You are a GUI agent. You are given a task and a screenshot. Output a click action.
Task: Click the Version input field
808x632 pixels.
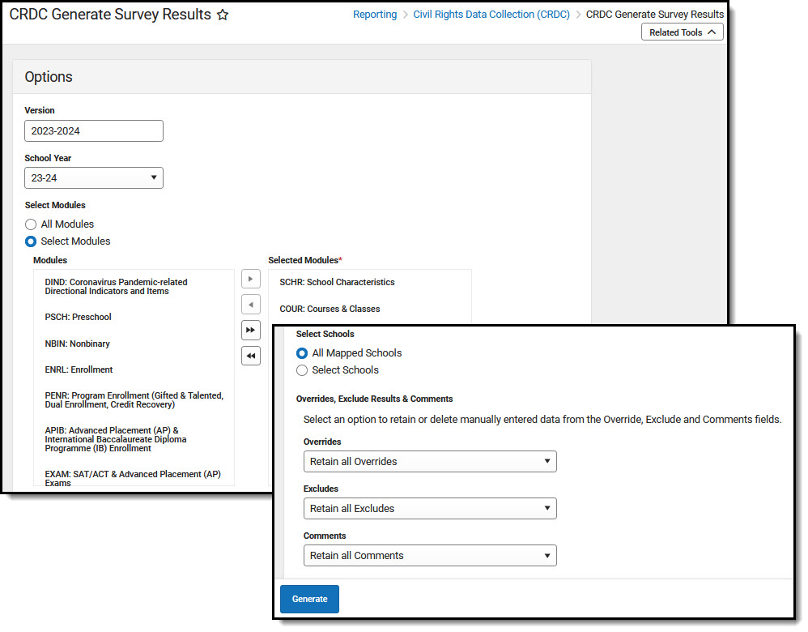[94, 131]
